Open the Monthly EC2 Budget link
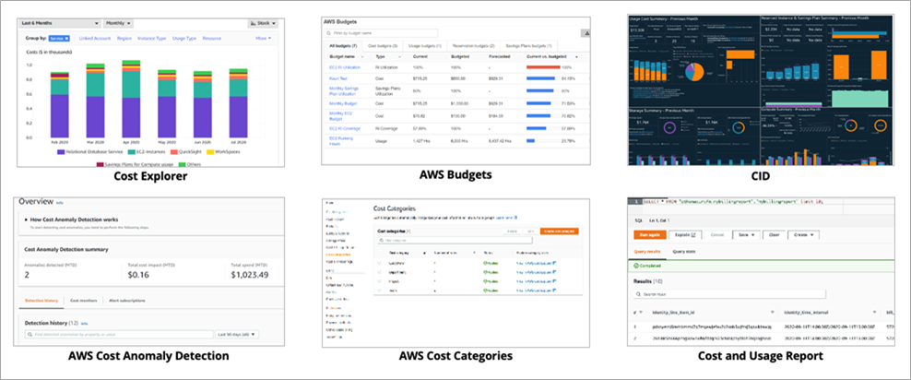The height and width of the screenshot is (380, 911). 342,116
